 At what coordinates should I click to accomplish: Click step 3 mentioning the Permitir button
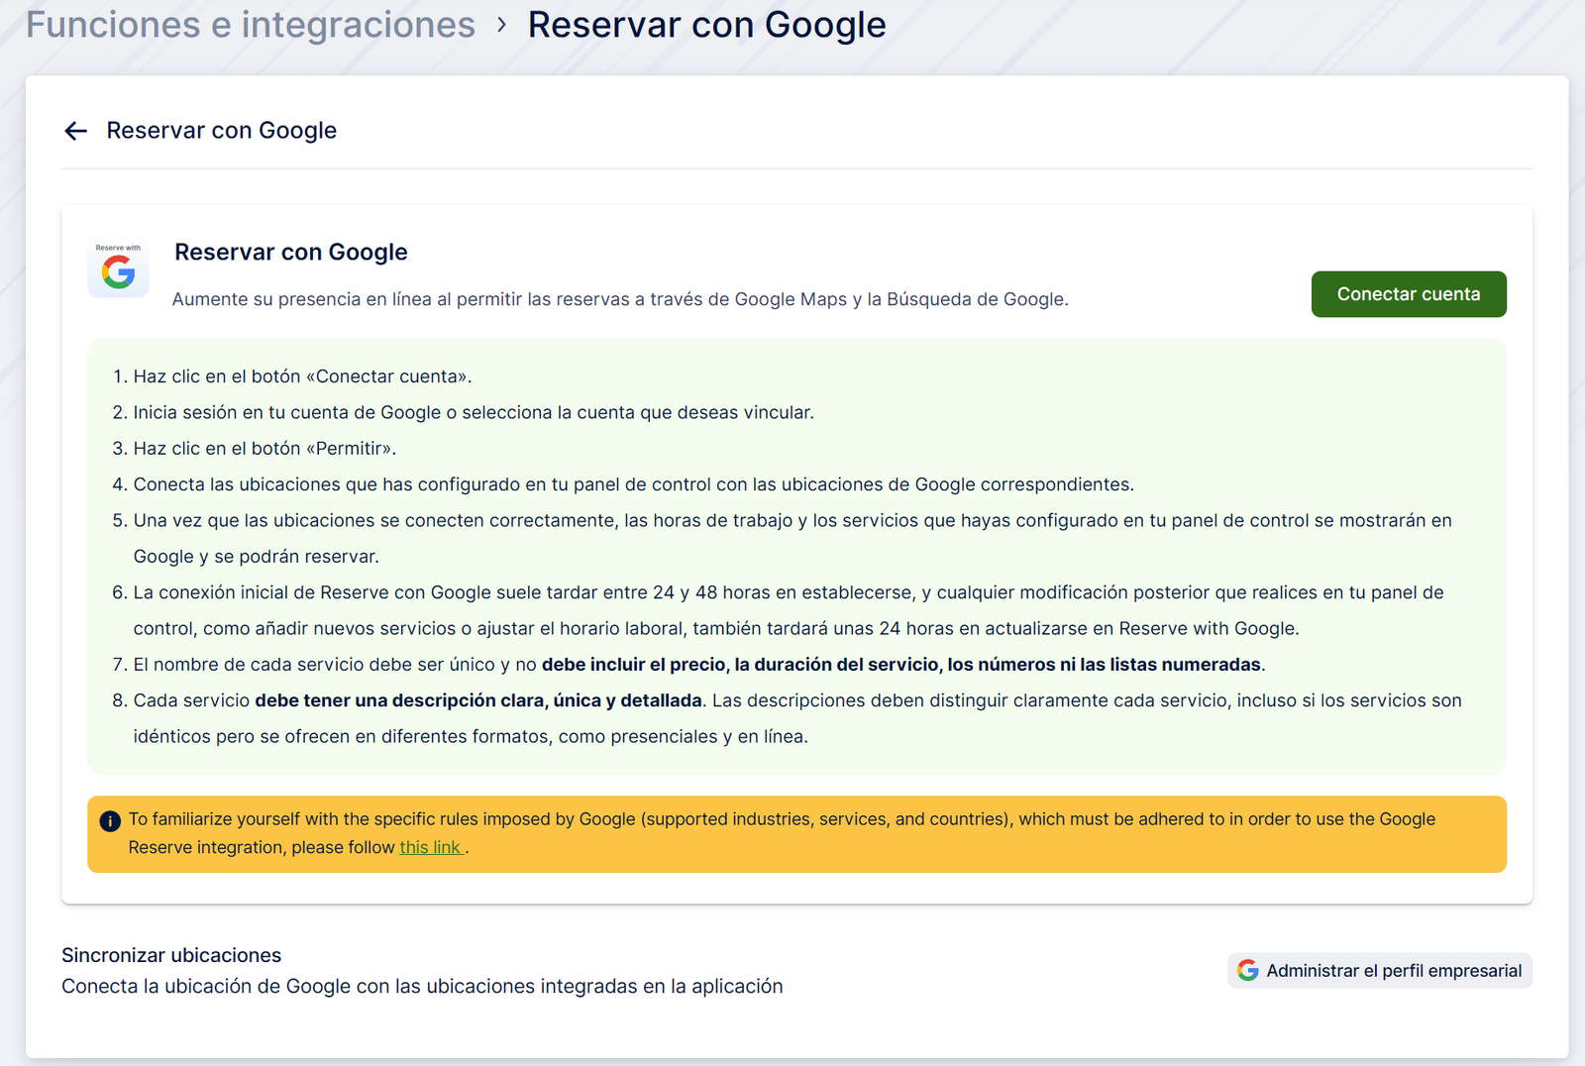point(264,449)
